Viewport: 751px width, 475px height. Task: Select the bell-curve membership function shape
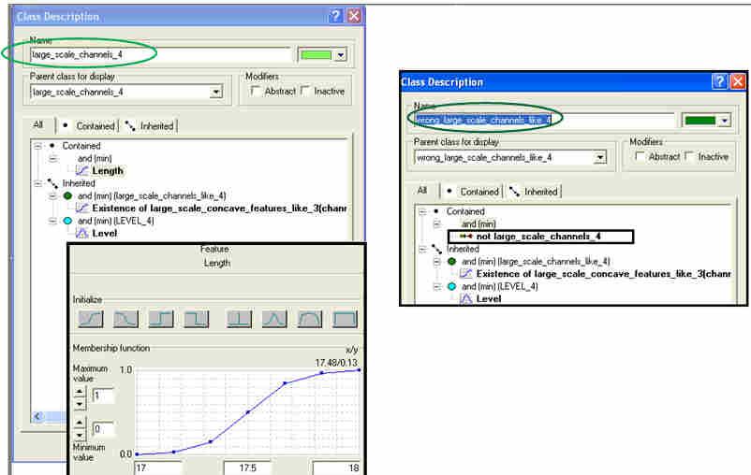(274, 319)
